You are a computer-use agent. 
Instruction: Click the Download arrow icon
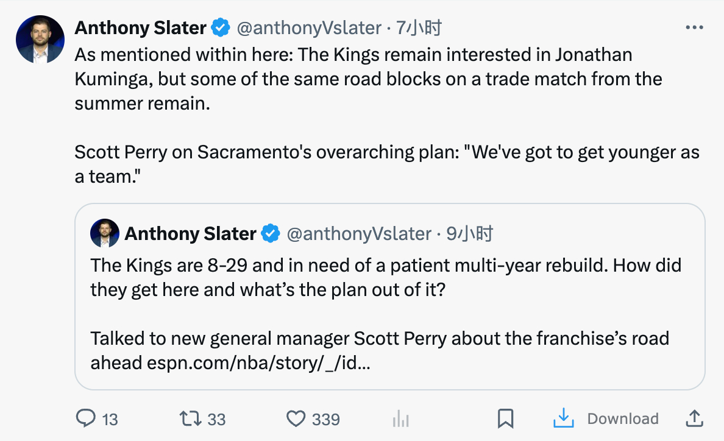pyautogui.click(x=564, y=418)
